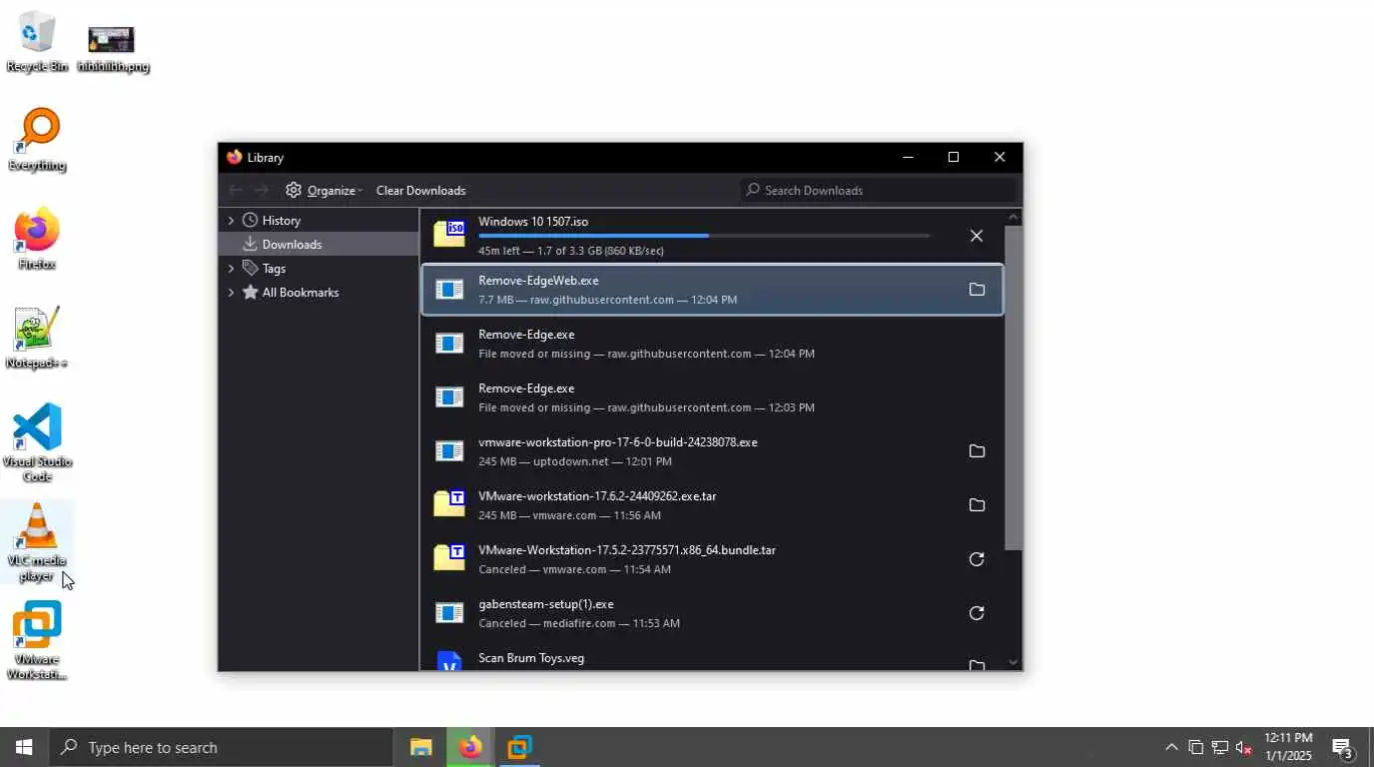Click the muted volume icon in system tray
Image resolution: width=1374 pixels, height=767 pixels.
click(1243, 747)
